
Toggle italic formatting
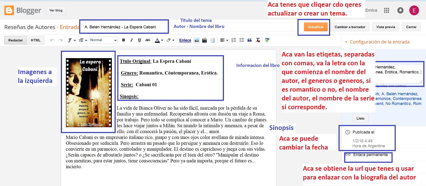(x=131, y=40)
